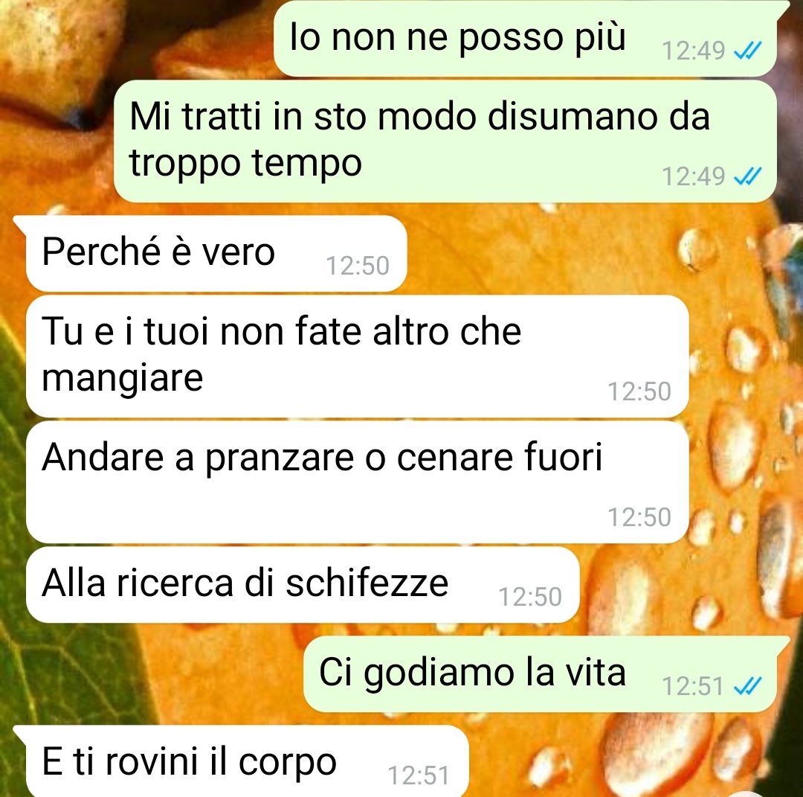Tap the 12:50 timestamp beside 'Perché è vero'
Image resolution: width=803 pixels, height=797 pixels.
[x=358, y=266]
